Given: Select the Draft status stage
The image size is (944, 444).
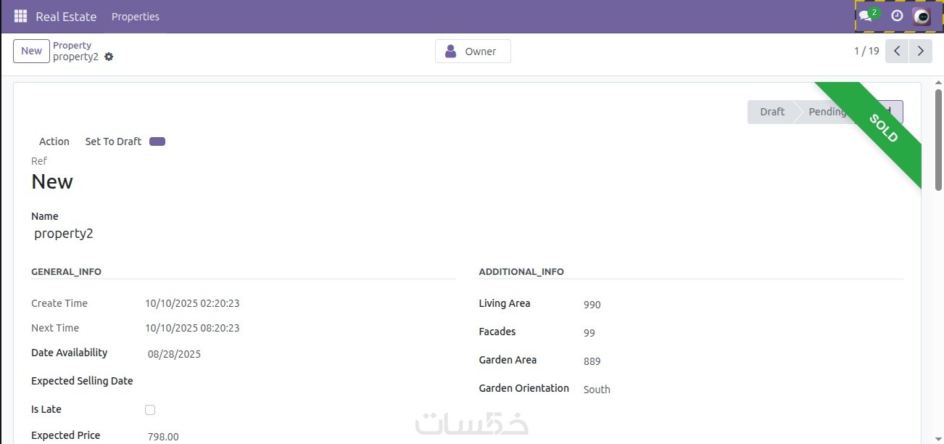Looking at the screenshot, I should point(772,112).
